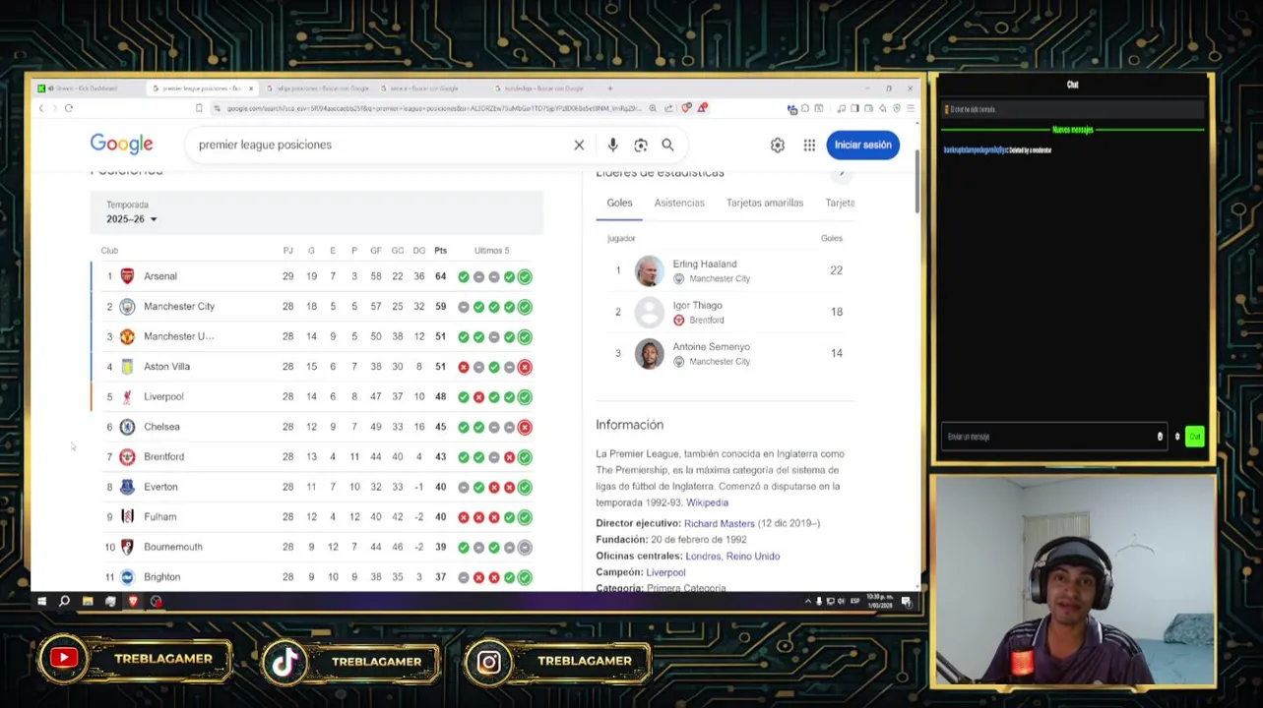Viewport: 1263px width, 708px height.
Task: Click the Arsenal club crest
Action: 127,276
